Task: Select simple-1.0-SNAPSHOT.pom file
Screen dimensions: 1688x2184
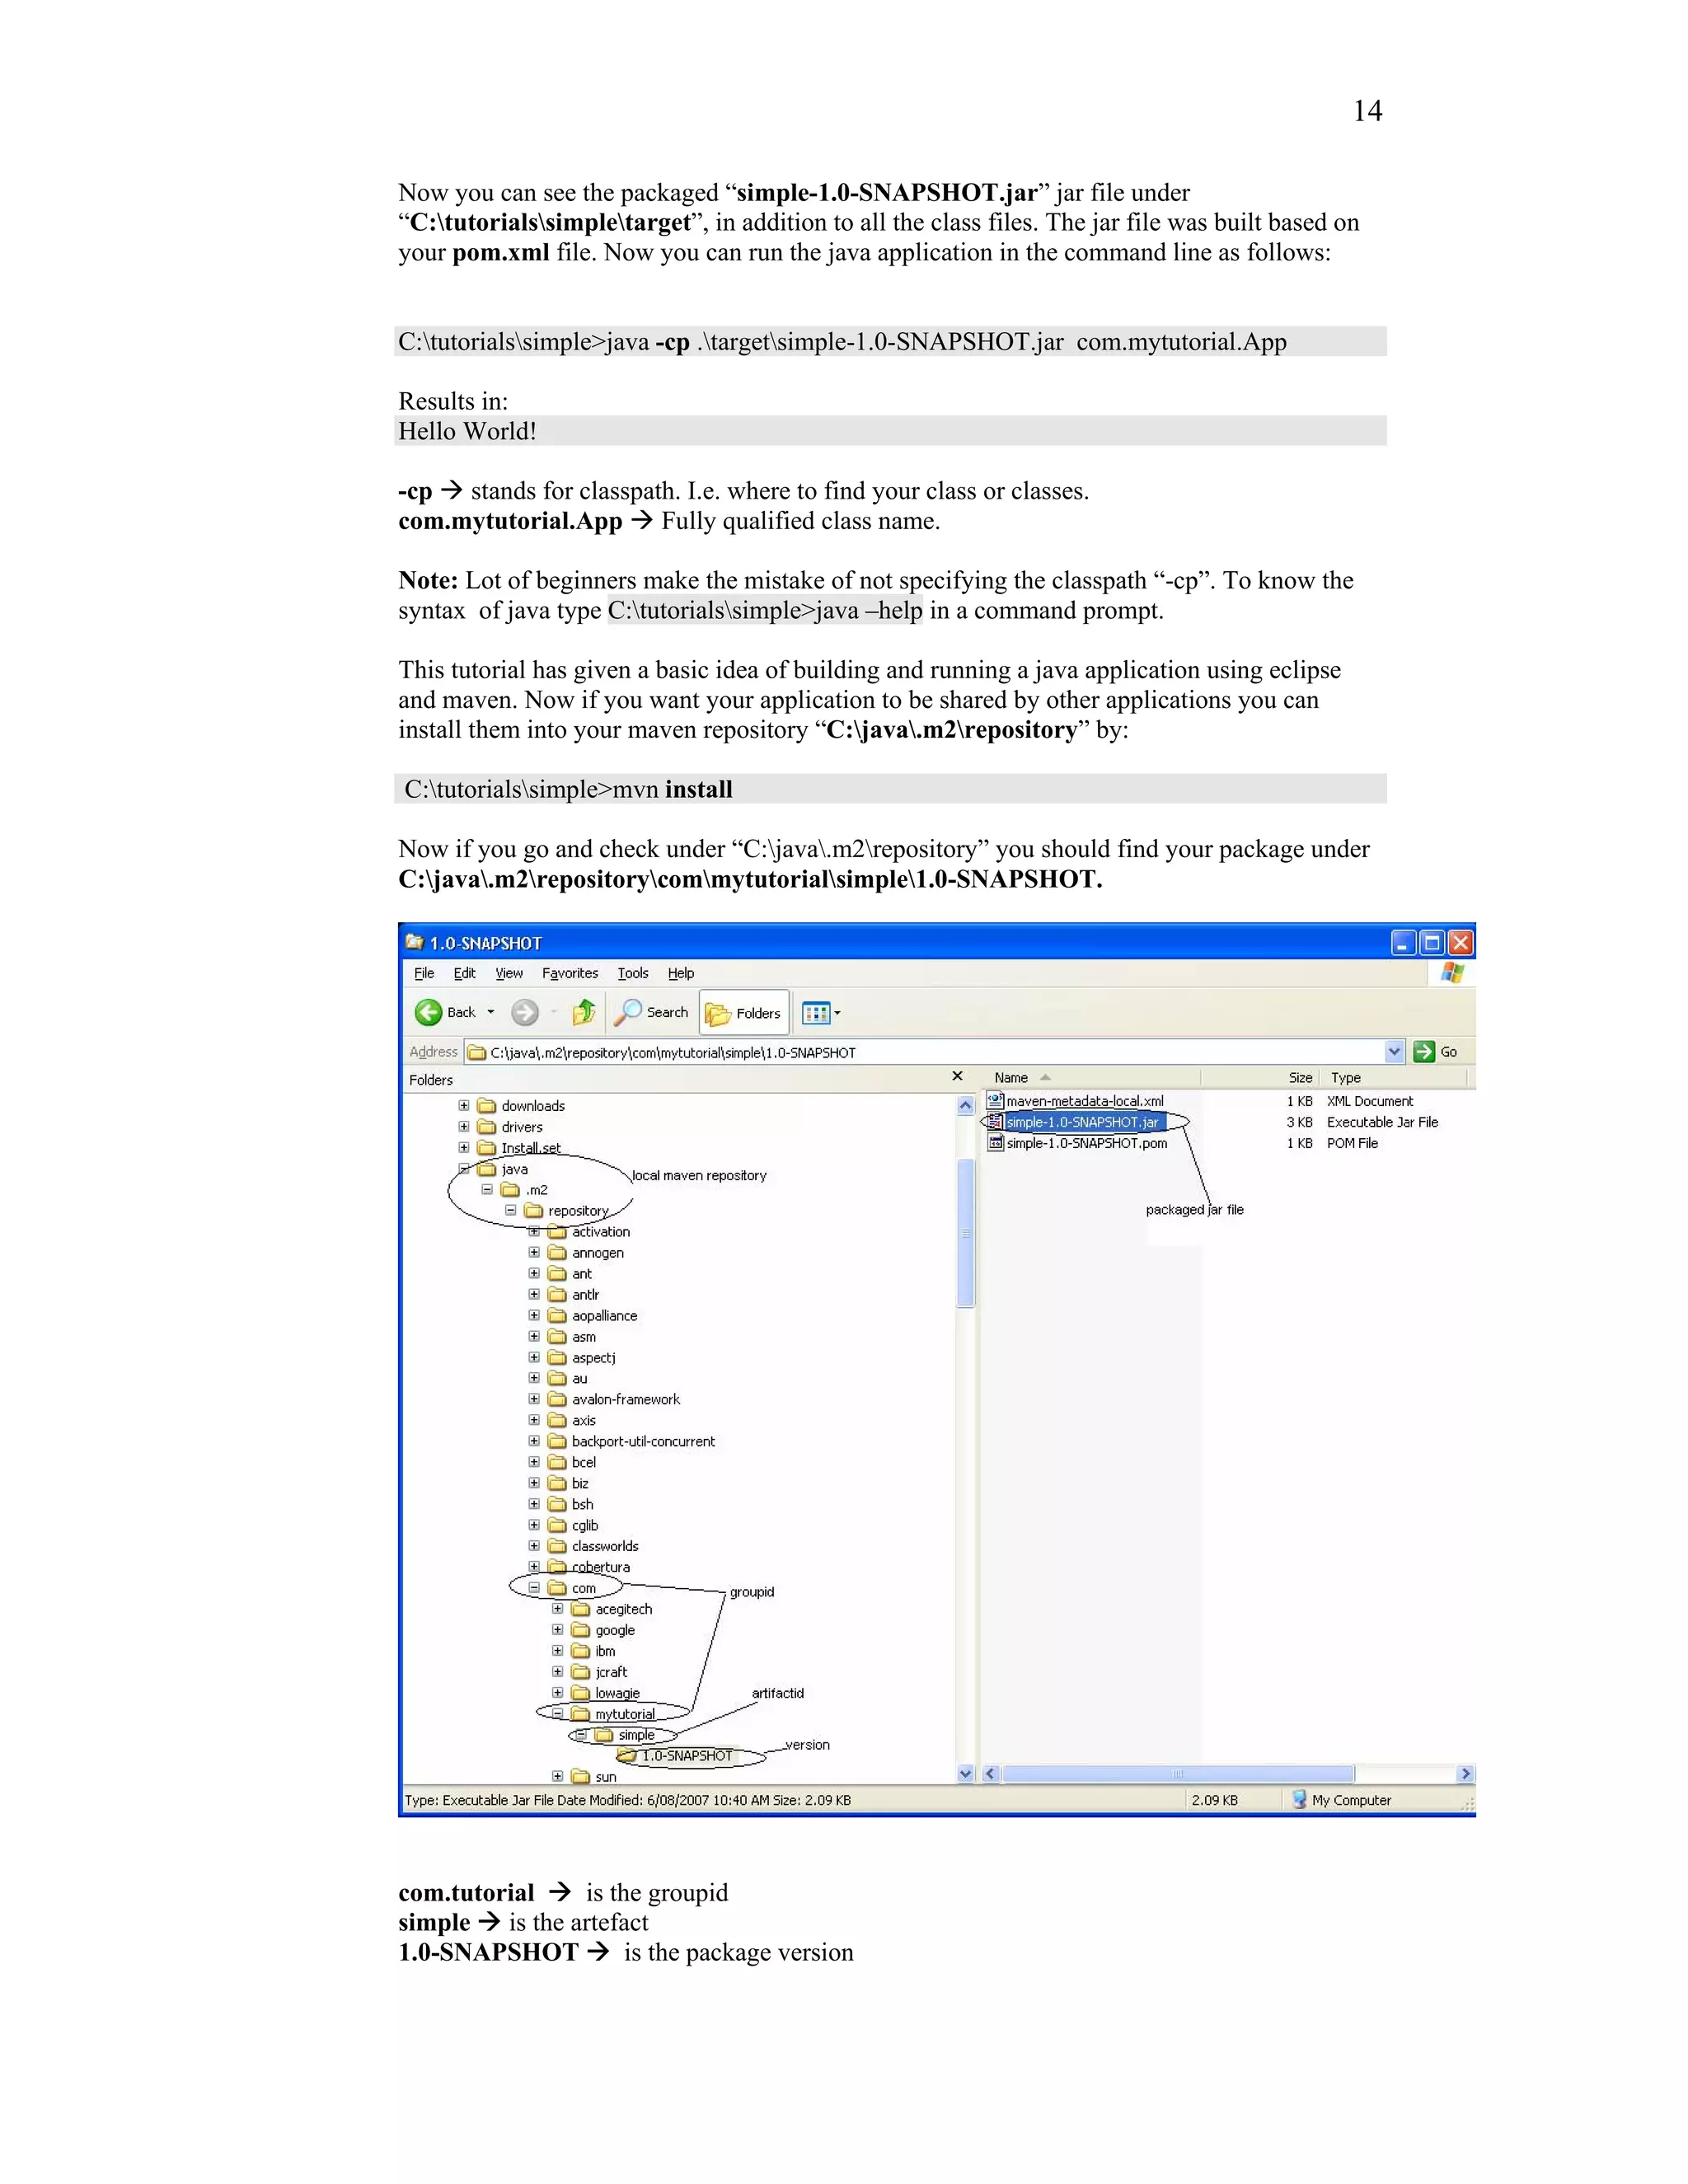Action: tap(1087, 1143)
